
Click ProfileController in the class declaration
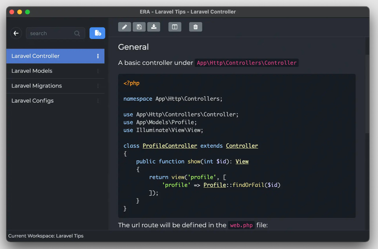tap(170, 146)
